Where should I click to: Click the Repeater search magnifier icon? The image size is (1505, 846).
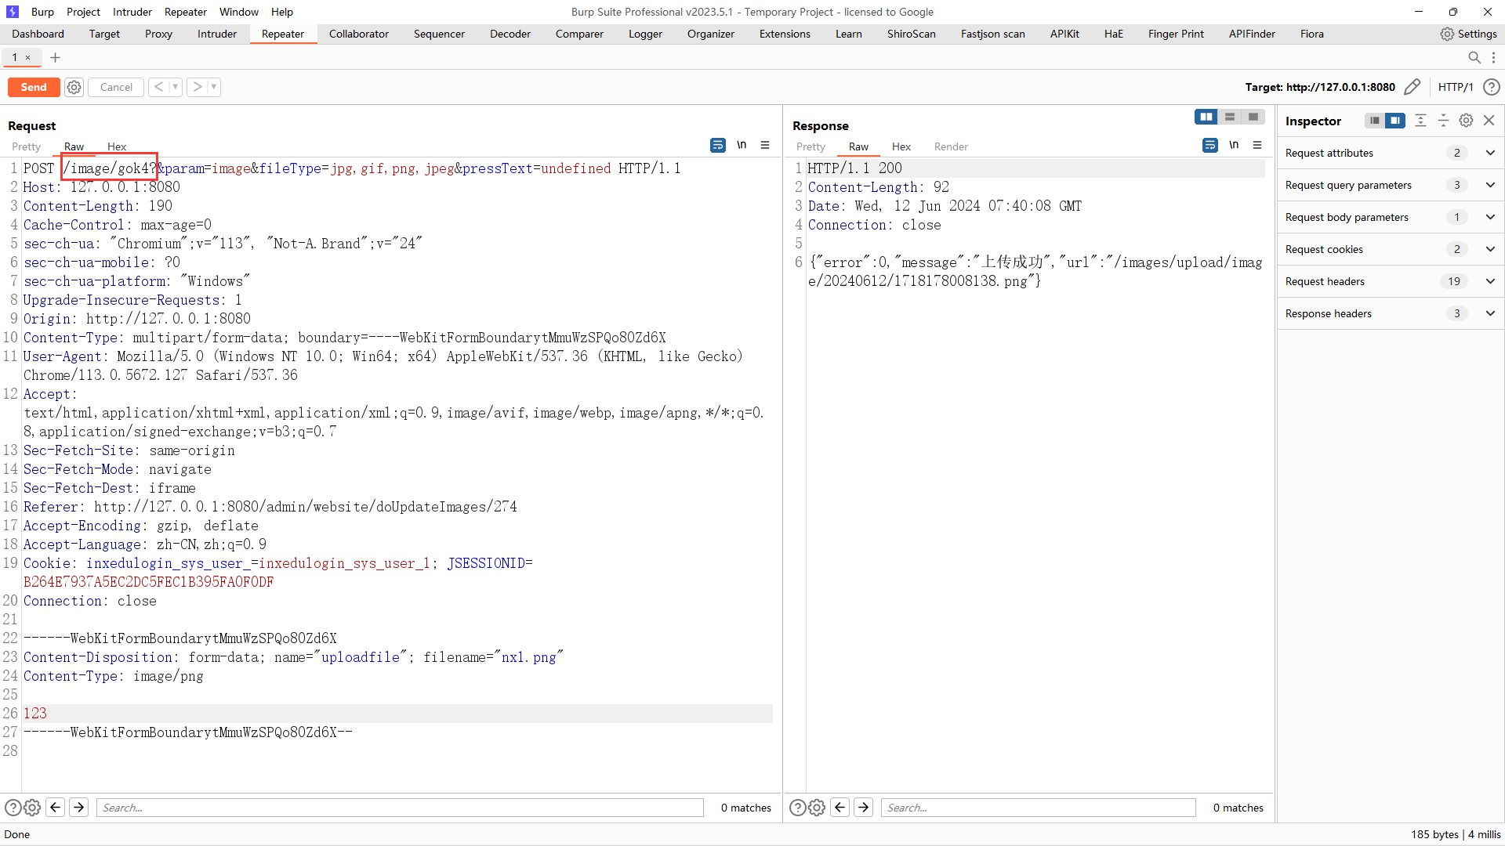coord(1474,57)
